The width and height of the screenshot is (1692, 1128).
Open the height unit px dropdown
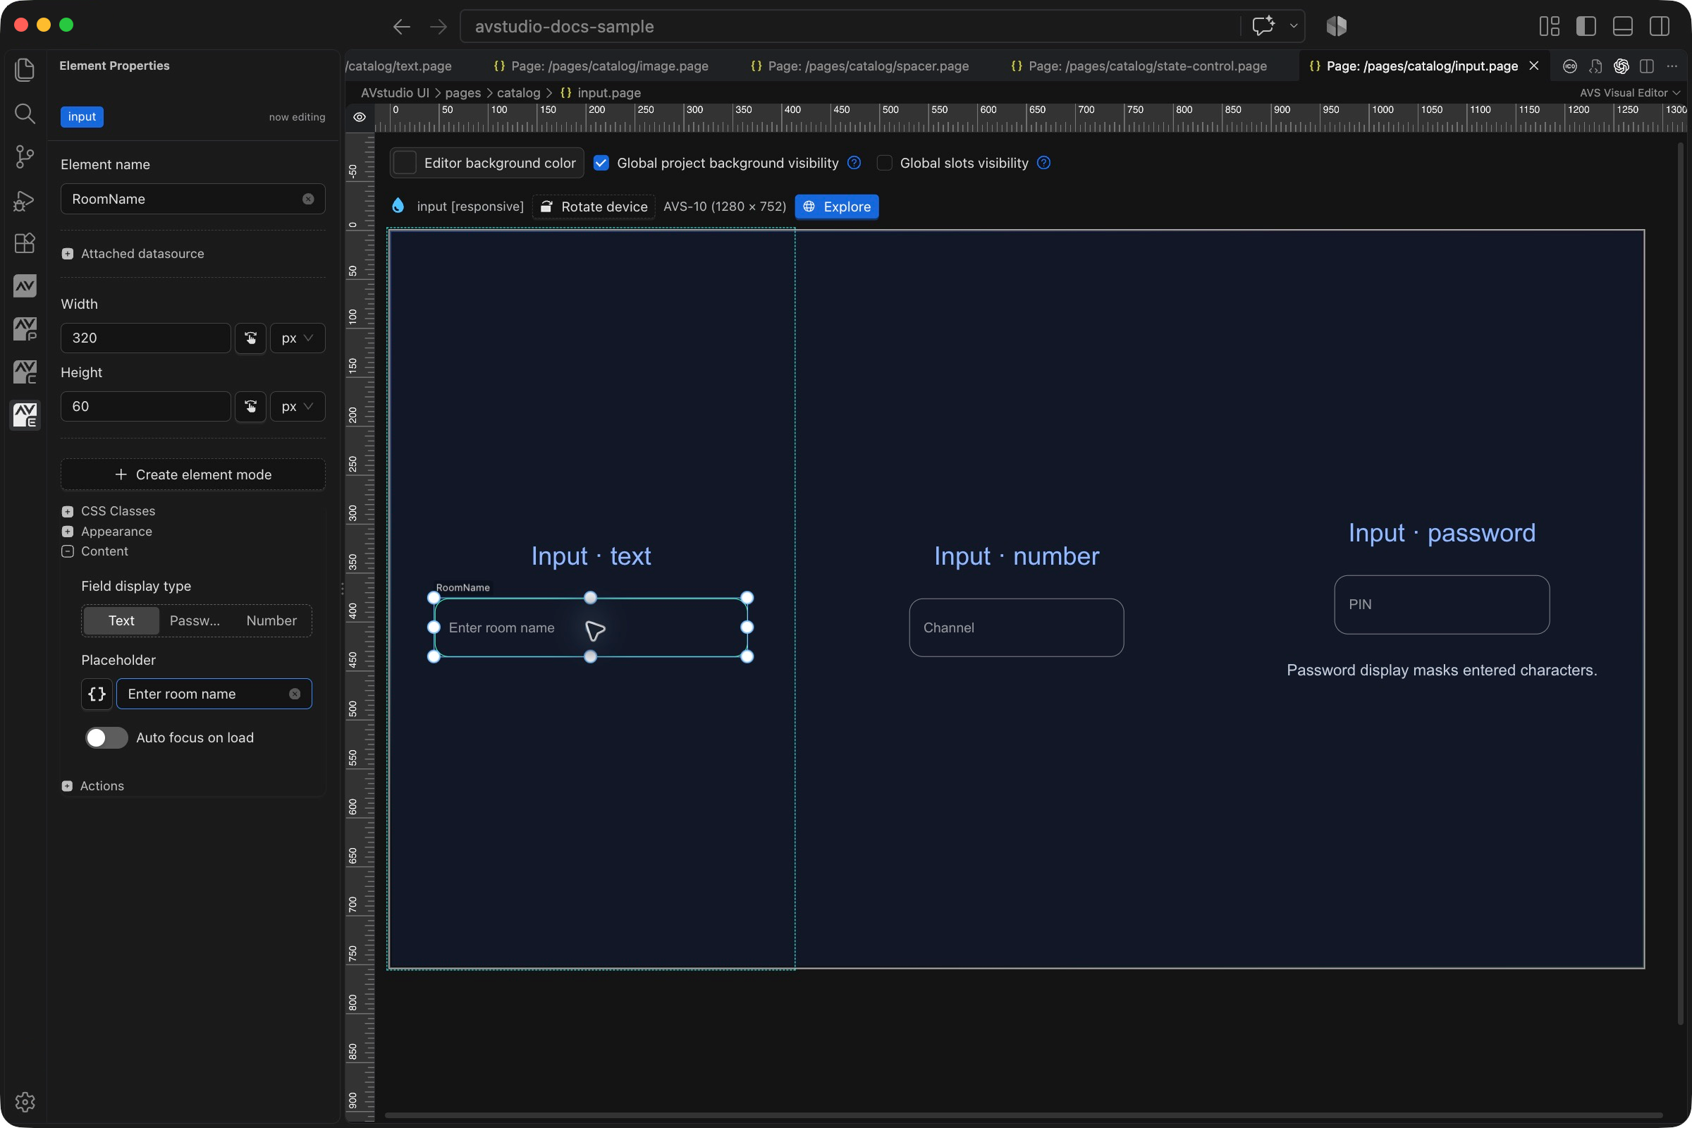(x=298, y=407)
